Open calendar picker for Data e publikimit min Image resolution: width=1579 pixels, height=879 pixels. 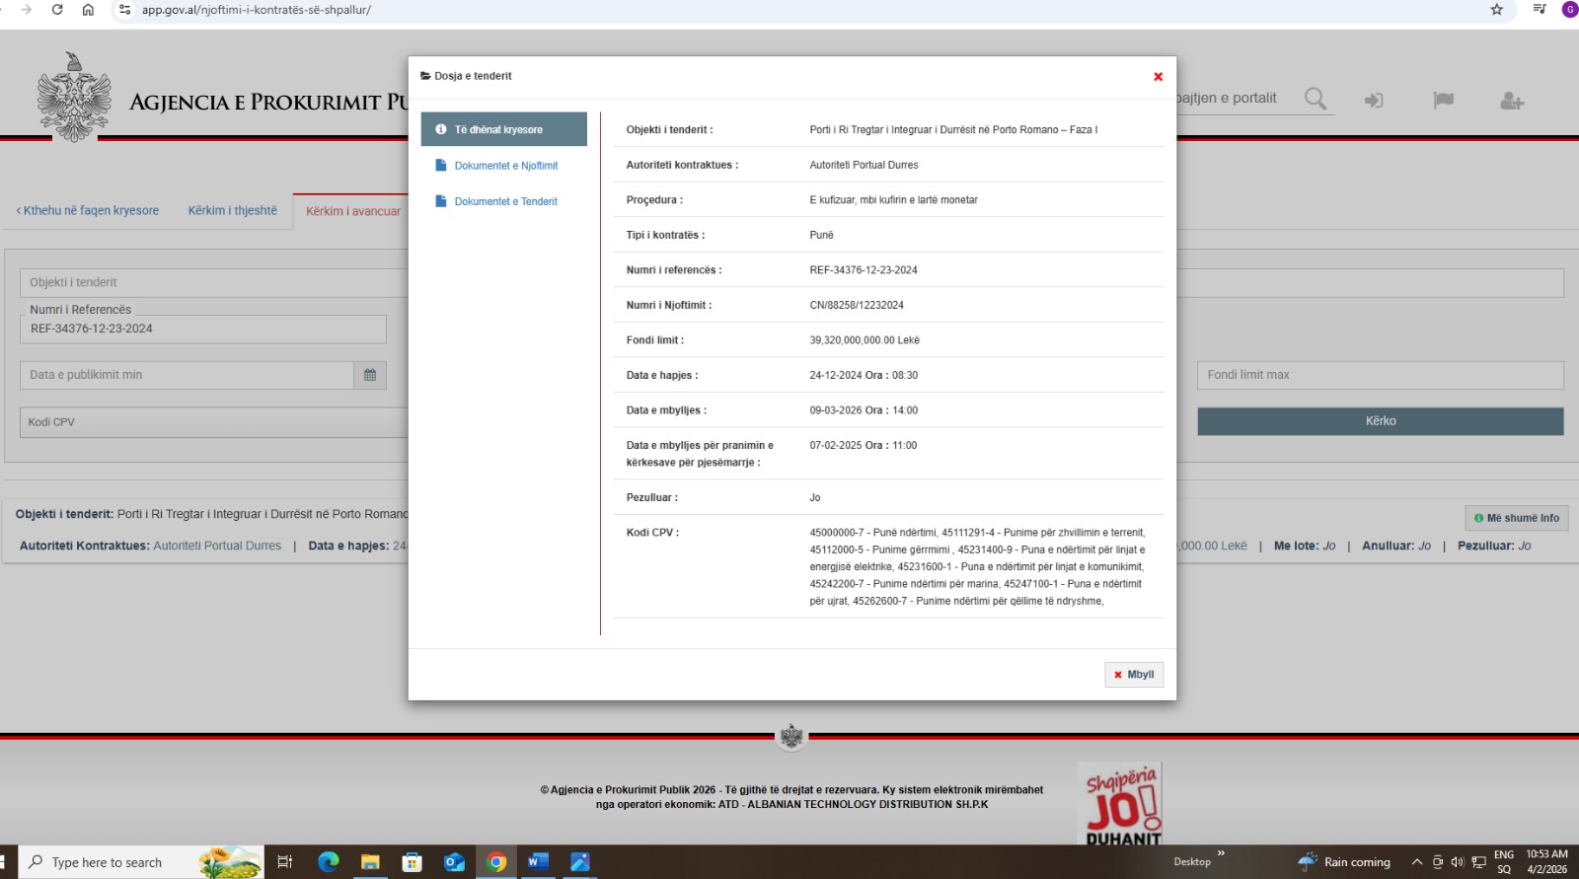coord(370,375)
